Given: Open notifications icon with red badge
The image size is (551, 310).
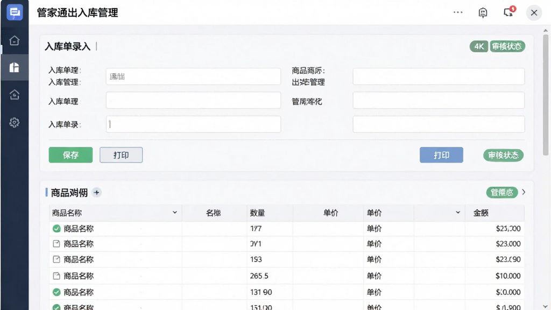Looking at the screenshot, I should (x=508, y=12).
